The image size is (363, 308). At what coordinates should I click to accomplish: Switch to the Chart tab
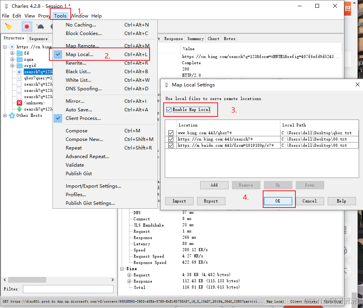(x=213, y=39)
